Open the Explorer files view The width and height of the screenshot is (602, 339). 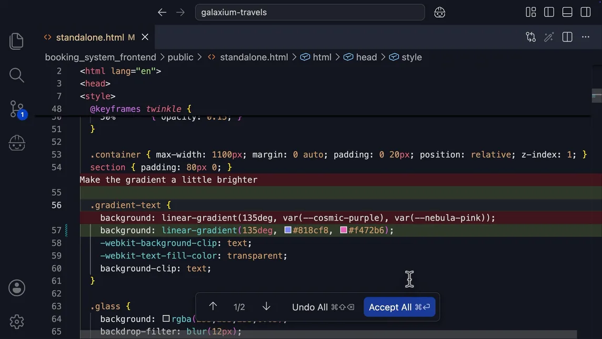click(16, 41)
